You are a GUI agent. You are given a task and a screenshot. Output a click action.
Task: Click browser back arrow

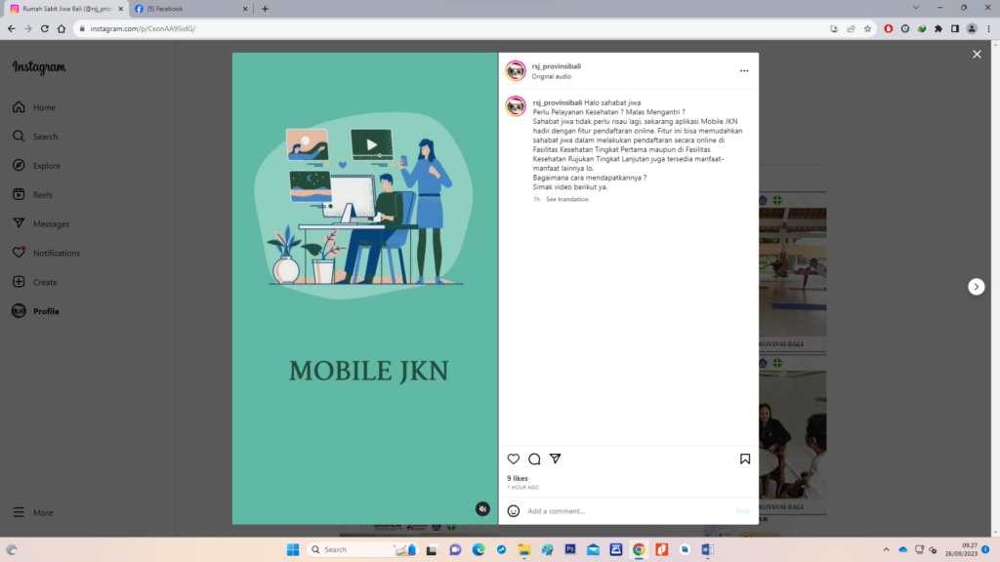pos(12,28)
